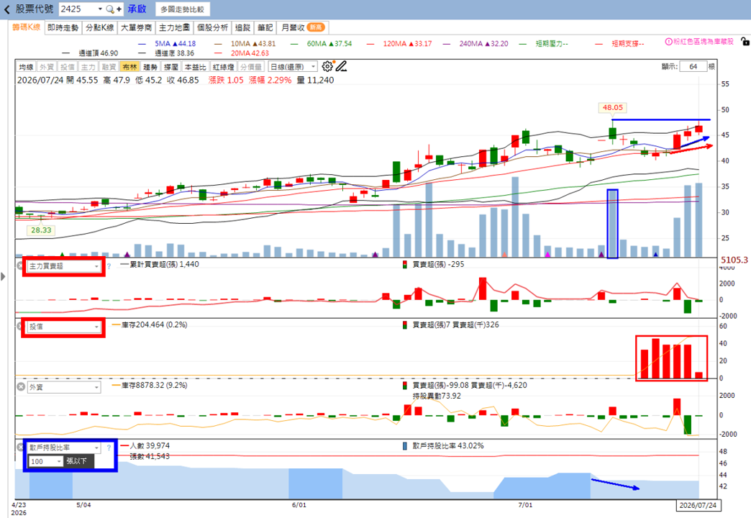
Task: Toggle the 布林 band overlay
Action: (x=129, y=67)
